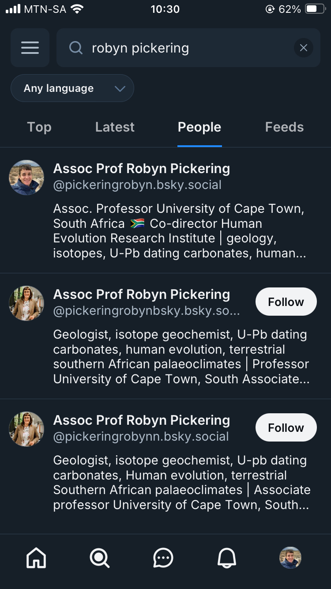Tap the magnifier icon in search field
This screenshot has width=331, height=589.
click(x=76, y=48)
